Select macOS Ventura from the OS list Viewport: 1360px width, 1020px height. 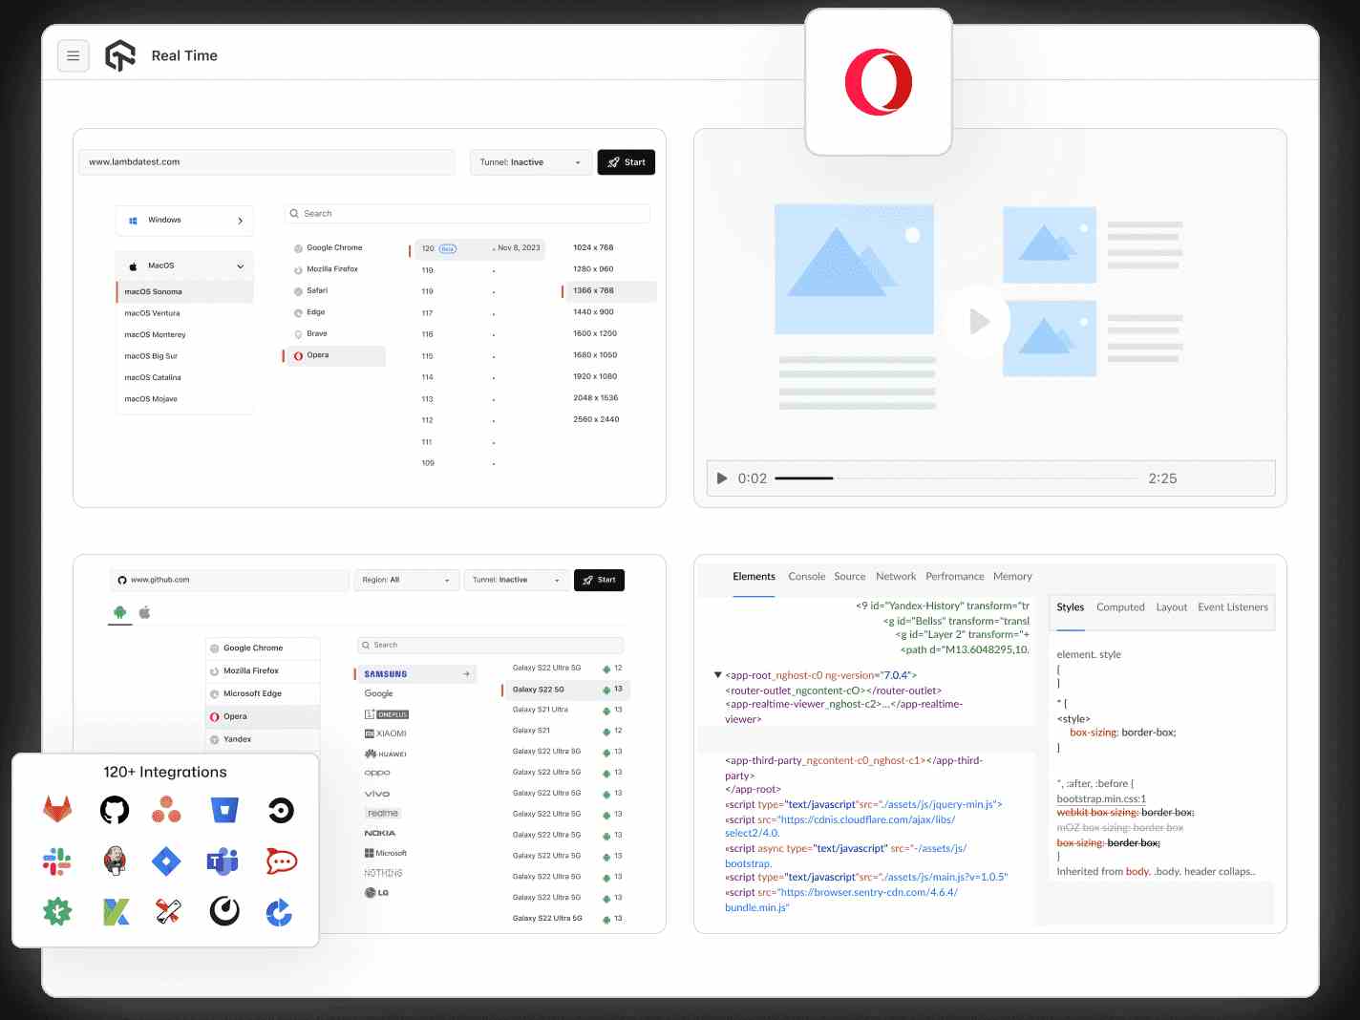click(153, 313)
